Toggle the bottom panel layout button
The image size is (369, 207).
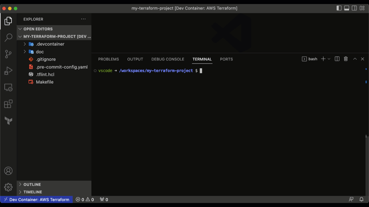(347, 8)
